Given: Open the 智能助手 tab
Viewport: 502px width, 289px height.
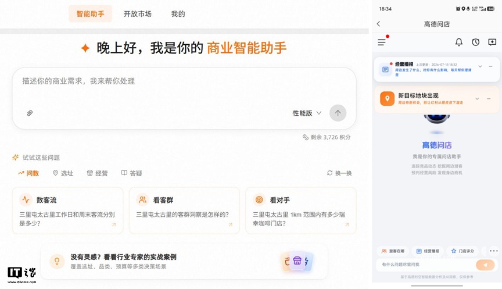Looking at the screenshot, I should tap(90, 14).
